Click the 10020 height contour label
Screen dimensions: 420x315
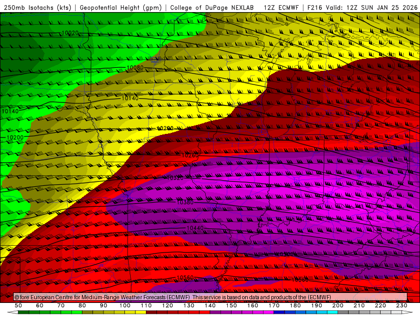[x=70, y=33]
